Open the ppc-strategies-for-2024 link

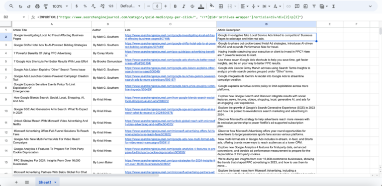170,162
